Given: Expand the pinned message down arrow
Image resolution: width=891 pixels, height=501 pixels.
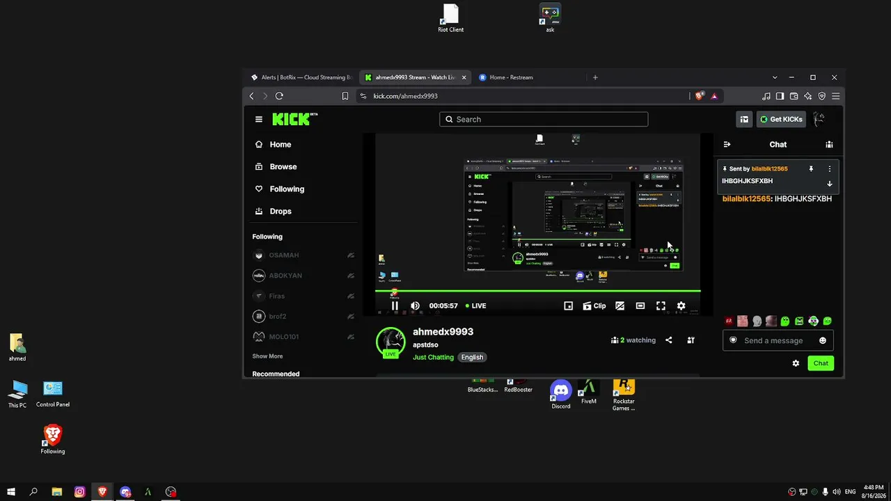Looking at the screenshot, I should coord(829,184).
